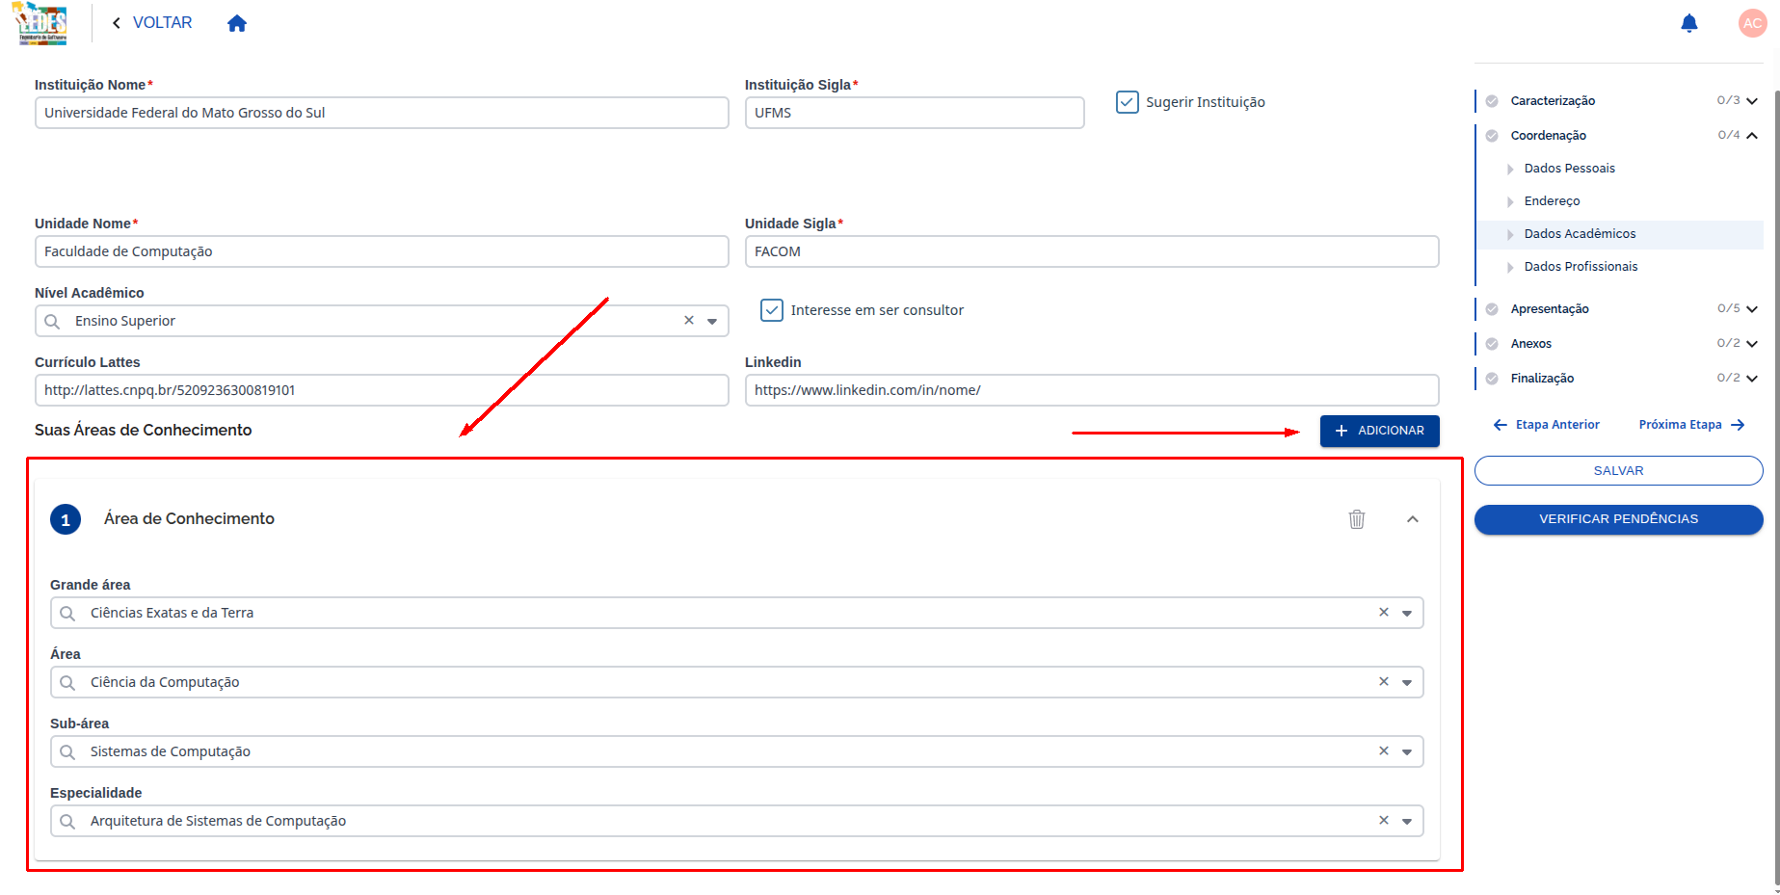This screenshot has width=1780, height=895.
Task: Click the Coordenação status check icon
Action: [x=1492, y=136]
